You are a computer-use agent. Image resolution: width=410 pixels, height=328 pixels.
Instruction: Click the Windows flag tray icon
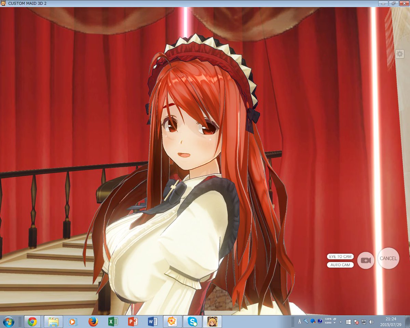coord(348,322)
